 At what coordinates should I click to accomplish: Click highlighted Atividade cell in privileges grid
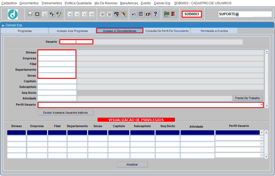pos(197,132)
